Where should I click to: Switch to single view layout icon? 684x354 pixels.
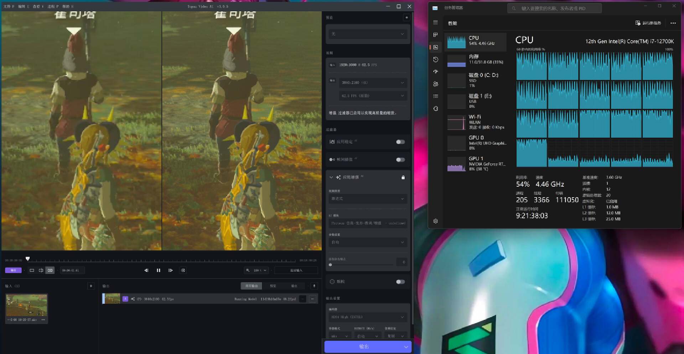click(32, 270)
